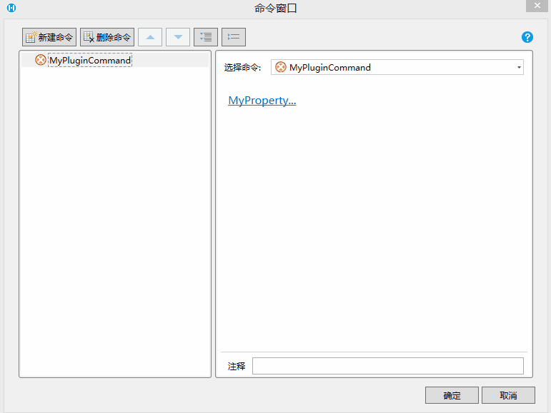Viewport: 551px width, 413px height.
Task: Click the increase indent toolbar icon
Action: click(x=206, y=37)
